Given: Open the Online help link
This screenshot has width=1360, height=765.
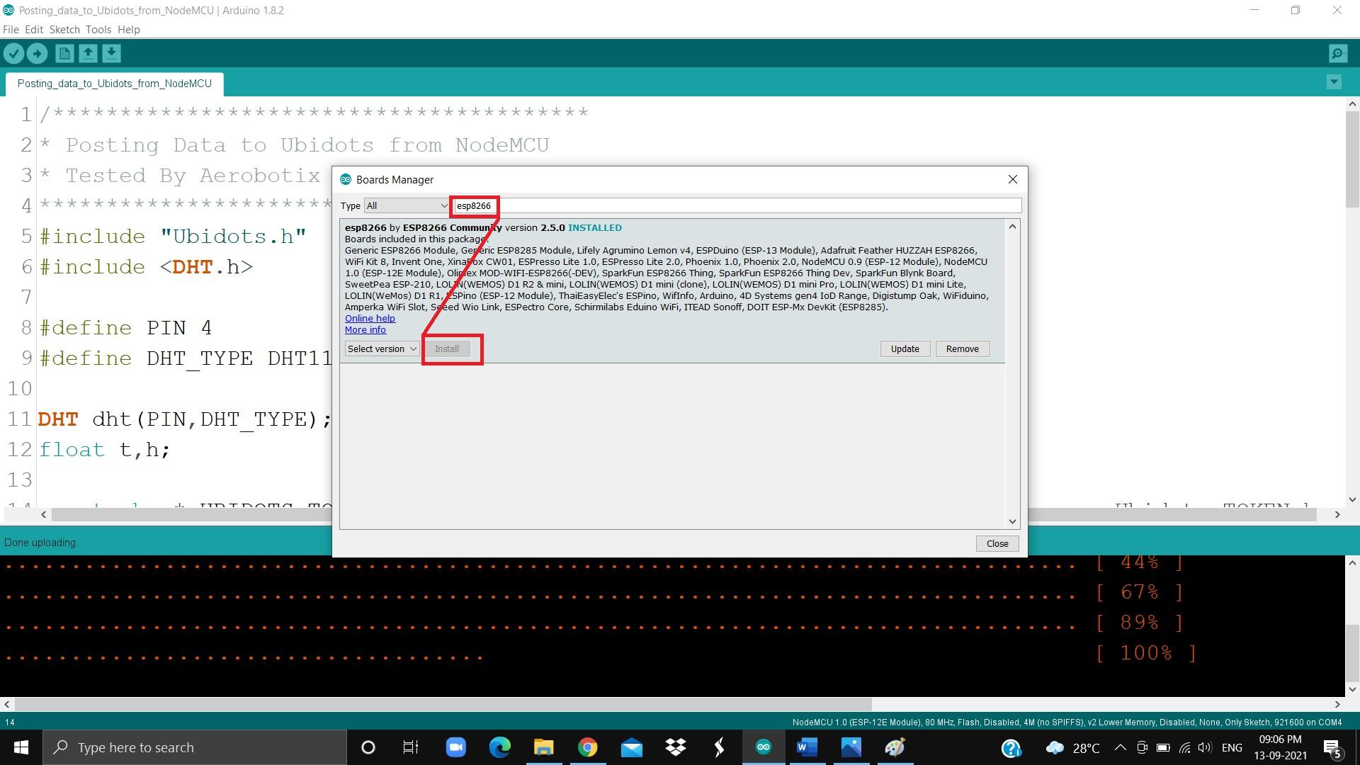Looking at the screenshot, I should pos(370,319).
